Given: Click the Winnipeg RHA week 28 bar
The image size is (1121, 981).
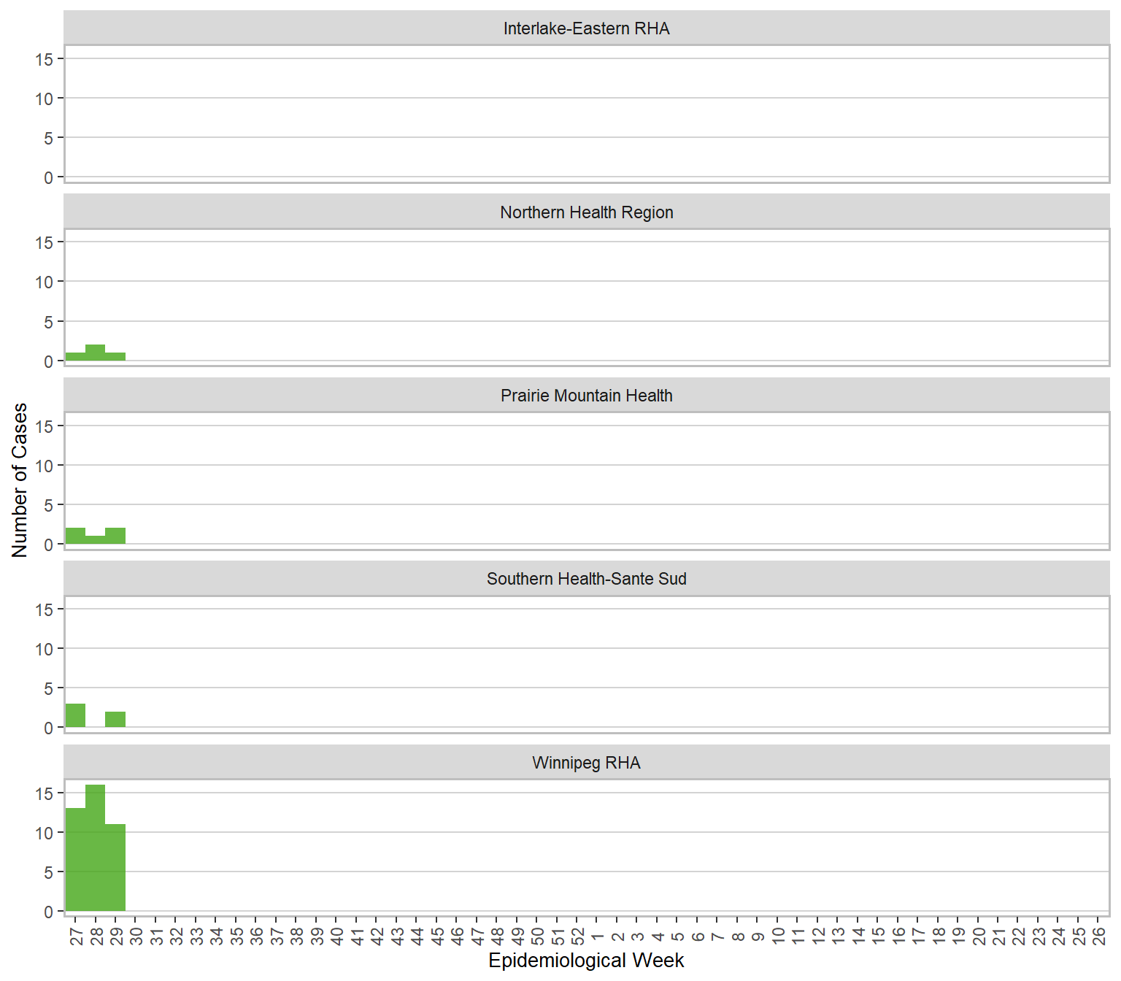Looking at the screenshot, I should click(x=96, y=848).
